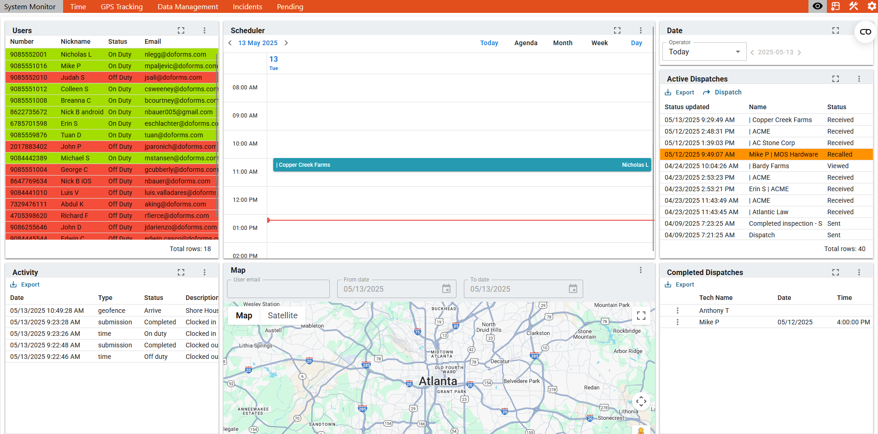Viewport: 878px width, 434px height.
Task: Export the Activity log
Action: click(25, 285)
